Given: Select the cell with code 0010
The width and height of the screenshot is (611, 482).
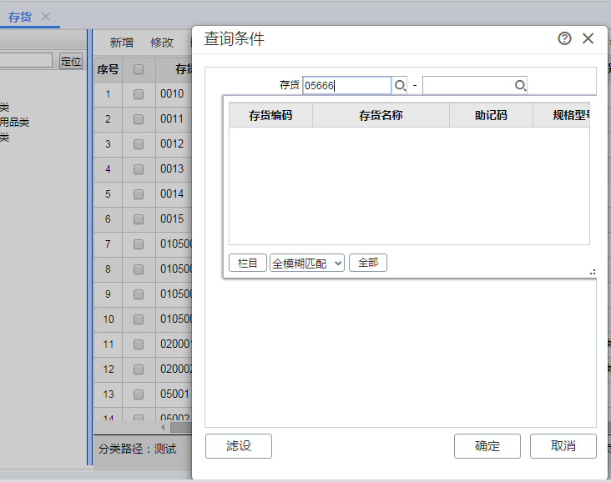Looking at the screenshot, I should point(174,94).
